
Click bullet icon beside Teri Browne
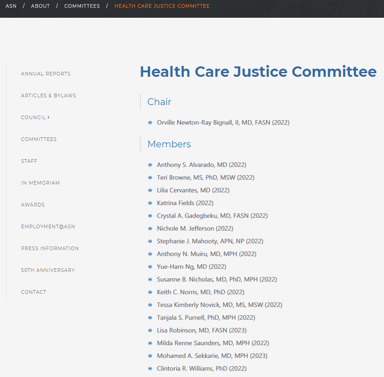[150, 178]
